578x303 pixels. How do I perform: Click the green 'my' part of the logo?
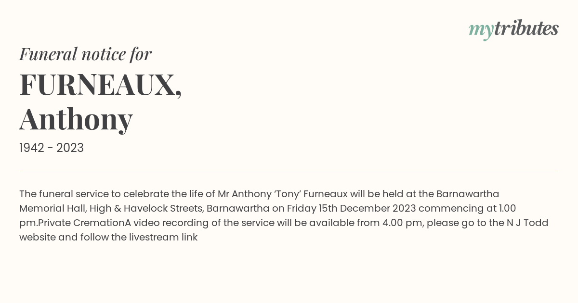[x=481, y=31]
